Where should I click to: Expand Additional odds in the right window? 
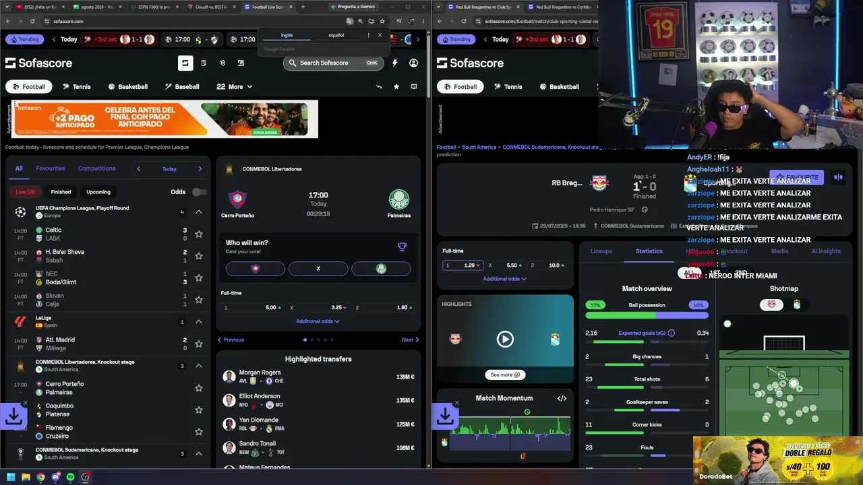[x=504, y=279]
